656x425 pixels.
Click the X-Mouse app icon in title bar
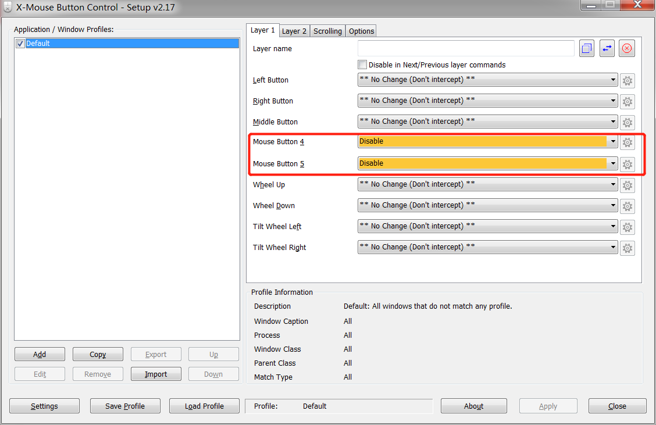8,7
